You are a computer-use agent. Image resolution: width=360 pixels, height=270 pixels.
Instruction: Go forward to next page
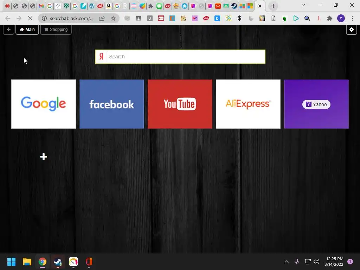click(x=19, y=18)
